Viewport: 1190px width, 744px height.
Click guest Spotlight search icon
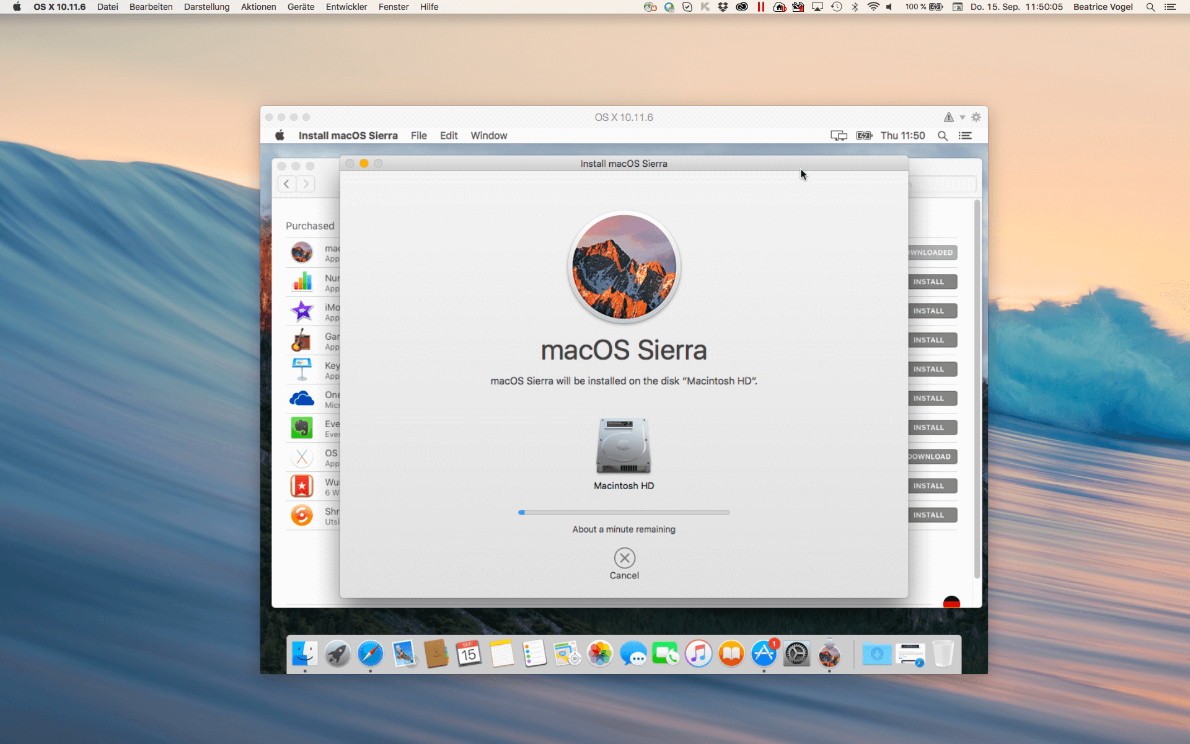coord(943,136)
